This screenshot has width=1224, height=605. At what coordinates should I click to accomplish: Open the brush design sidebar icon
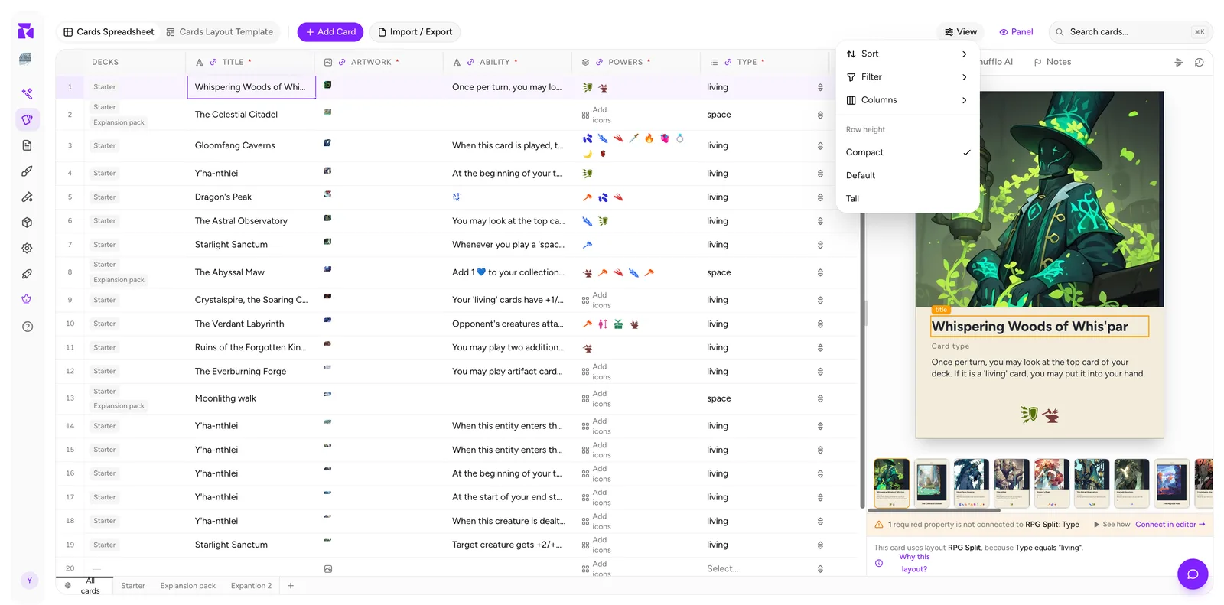[27, 171]
